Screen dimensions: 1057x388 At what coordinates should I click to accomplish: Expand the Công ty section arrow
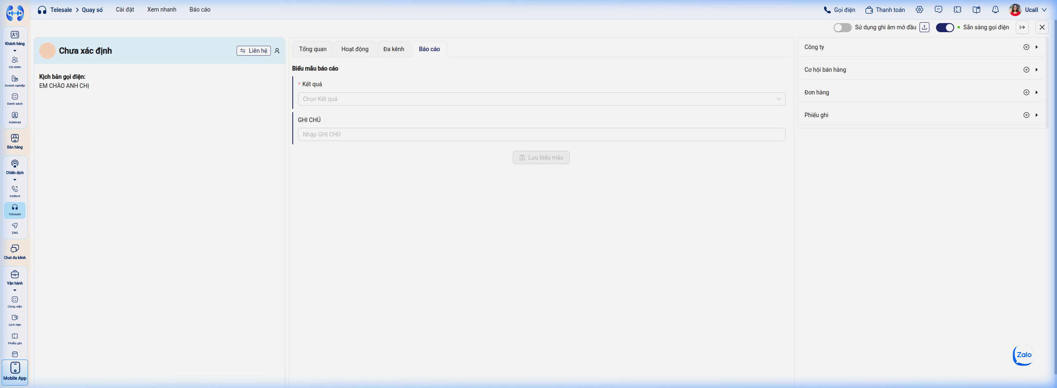click(1037, 47)
